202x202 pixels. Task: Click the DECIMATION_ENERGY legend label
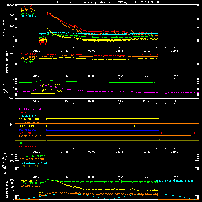[32, 156]
